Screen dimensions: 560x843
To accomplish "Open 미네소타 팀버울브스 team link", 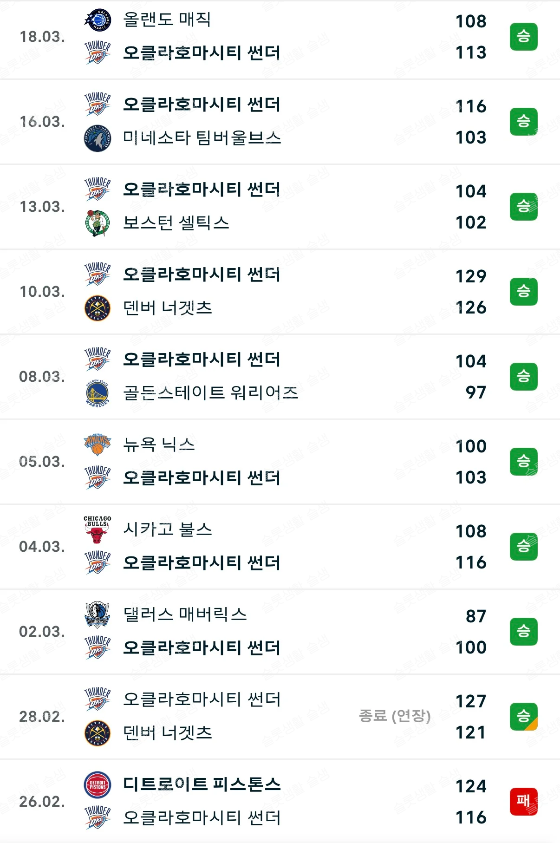I will pos(202,138).
